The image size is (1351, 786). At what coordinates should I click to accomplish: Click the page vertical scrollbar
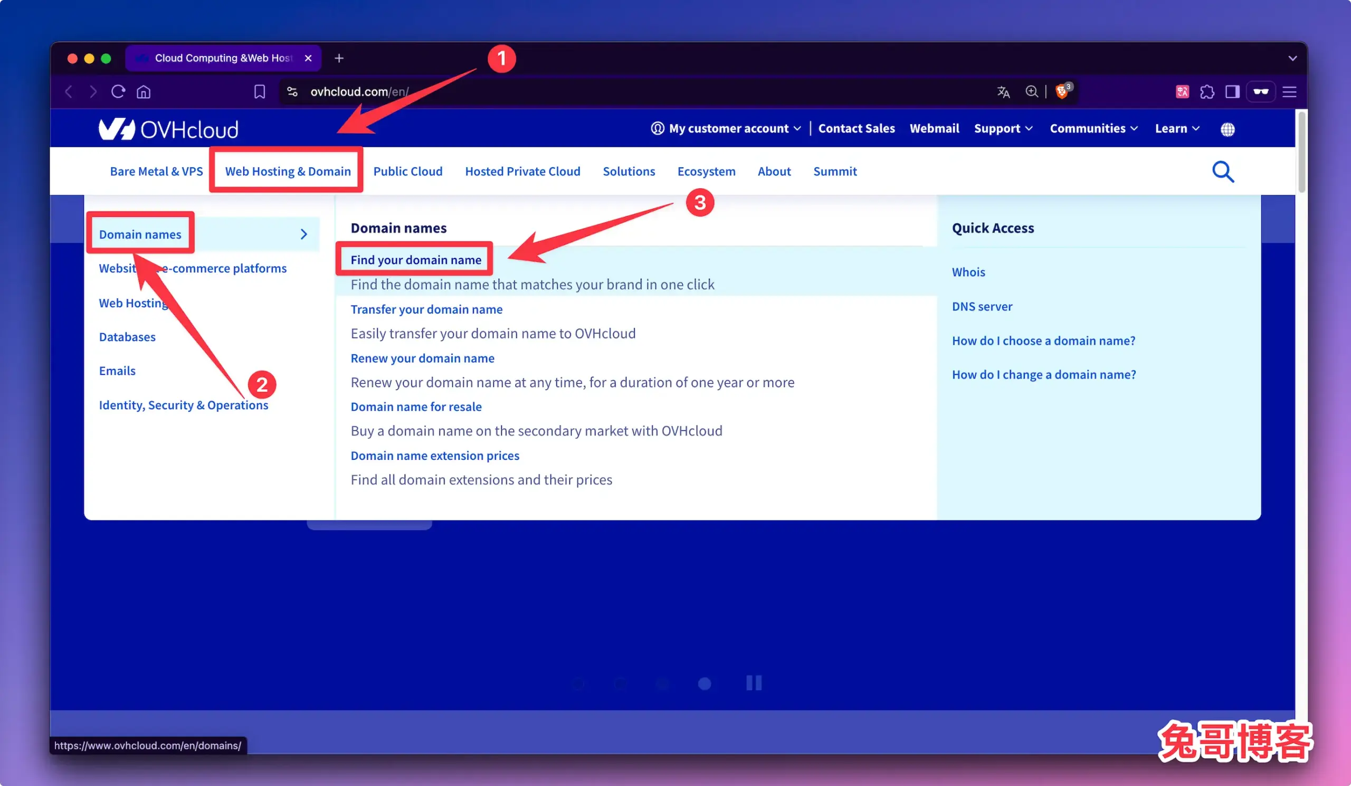[x=1301, y=152]
